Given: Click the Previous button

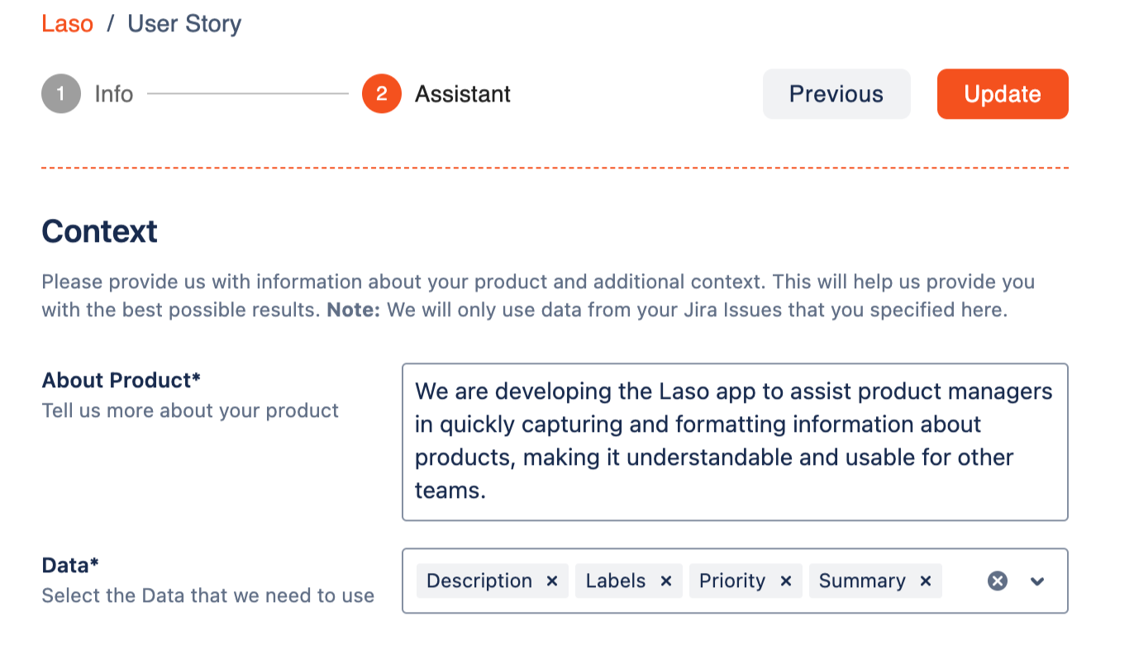Looking at the screenshot, I should coord(836,94).
